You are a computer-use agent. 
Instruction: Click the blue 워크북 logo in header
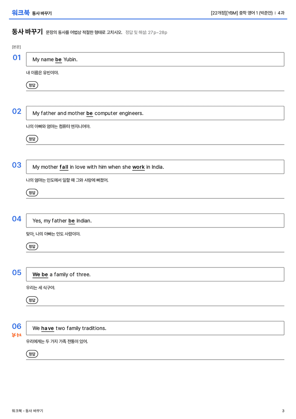20,13
